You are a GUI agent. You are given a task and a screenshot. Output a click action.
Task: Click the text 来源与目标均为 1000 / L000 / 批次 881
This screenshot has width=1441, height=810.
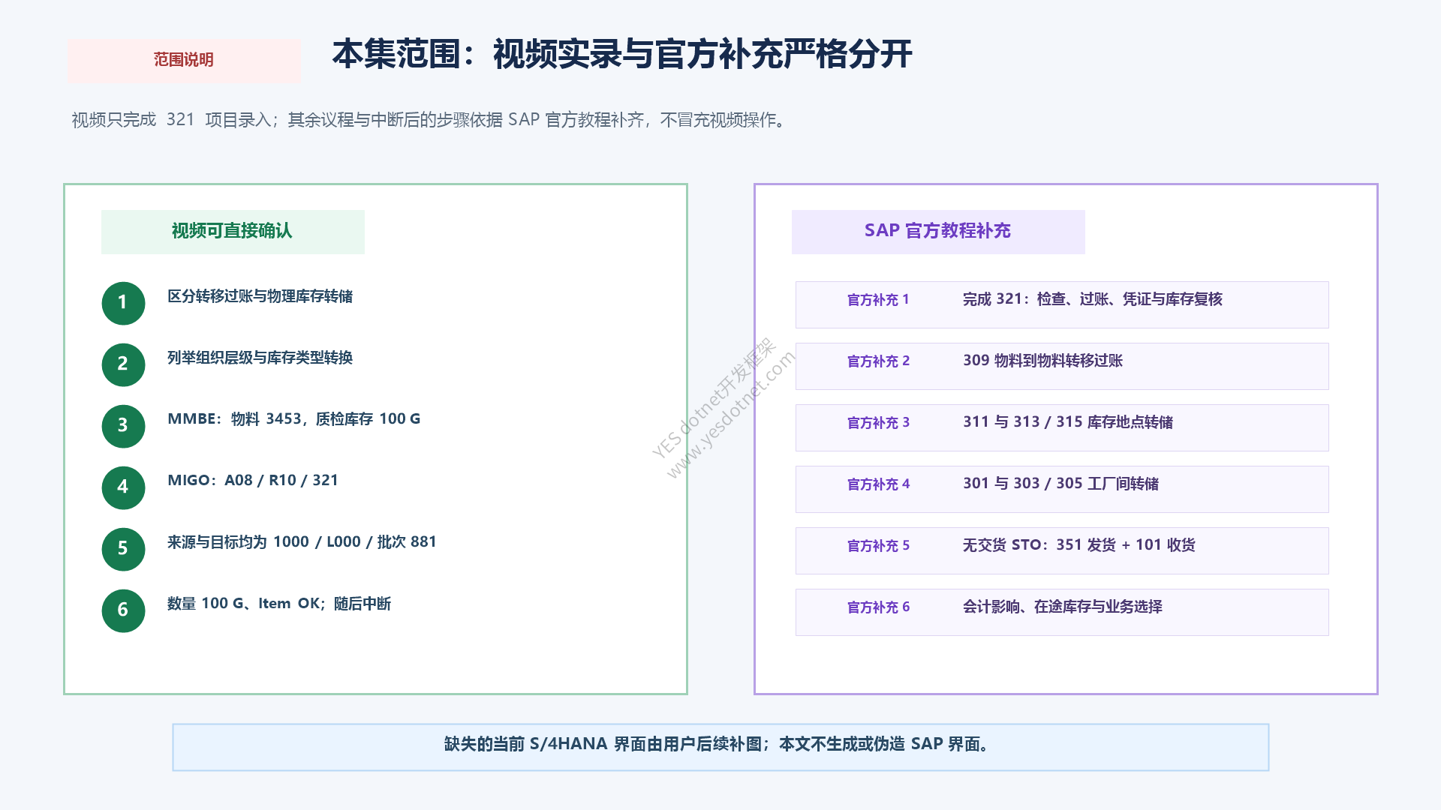[302, 542]
